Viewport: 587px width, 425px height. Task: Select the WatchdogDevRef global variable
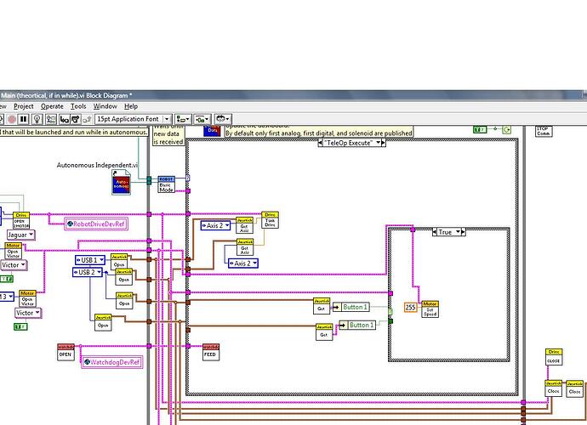[x=112, y=362]
